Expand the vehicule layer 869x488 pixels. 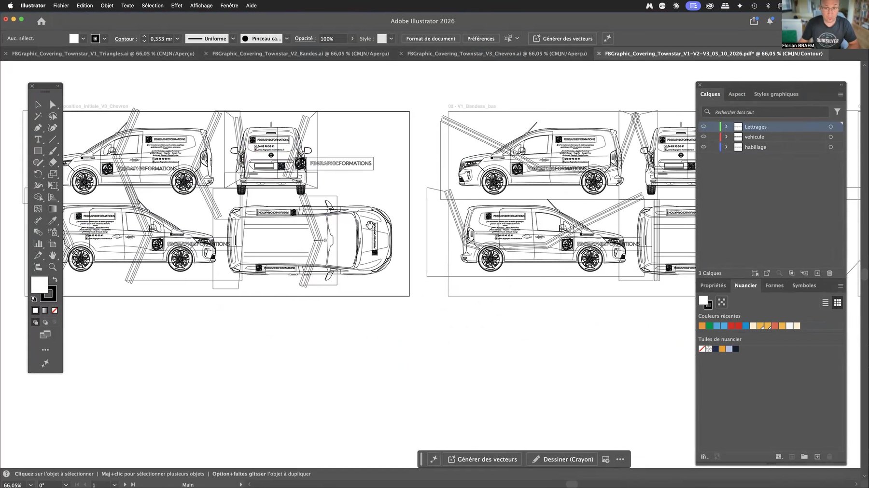tap(726, 137)
